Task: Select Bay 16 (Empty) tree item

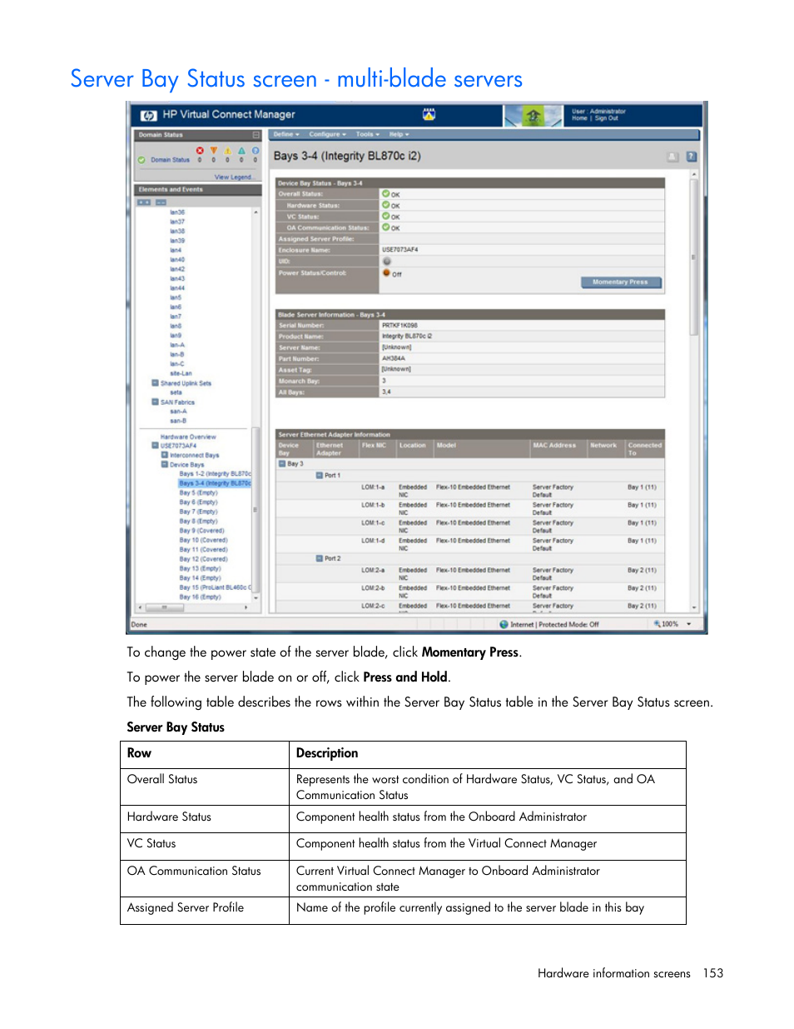Action: coord(200,597)
